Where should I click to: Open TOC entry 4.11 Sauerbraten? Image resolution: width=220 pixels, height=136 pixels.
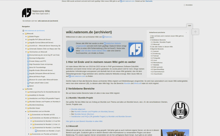156,74
